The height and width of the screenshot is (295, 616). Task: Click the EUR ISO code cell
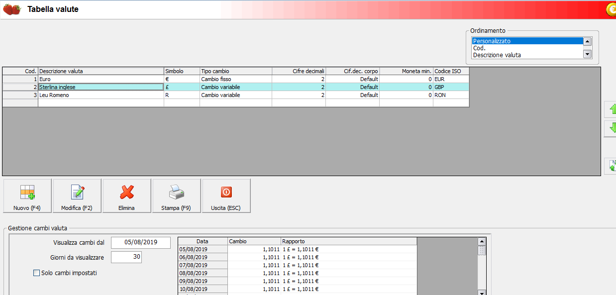(451, 79)
